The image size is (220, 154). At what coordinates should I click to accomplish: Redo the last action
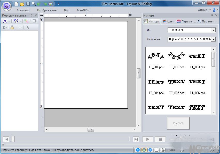click(45, 4)
